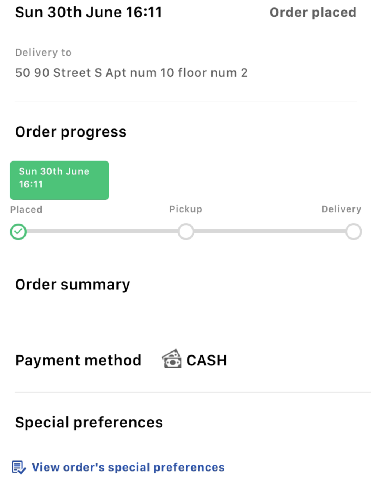
Task: Click the Pickup step label
Action: tap(186, 209)
